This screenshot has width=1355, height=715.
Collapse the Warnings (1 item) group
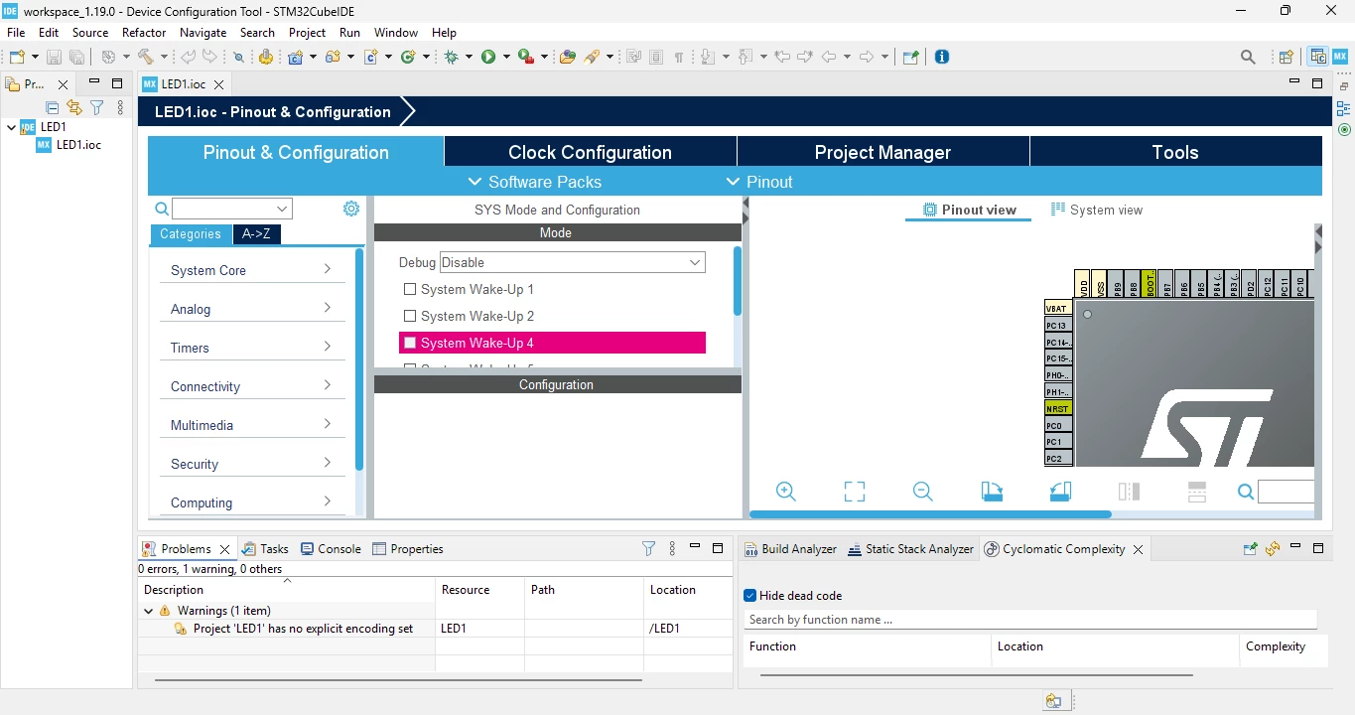click(x=149, y=611)
